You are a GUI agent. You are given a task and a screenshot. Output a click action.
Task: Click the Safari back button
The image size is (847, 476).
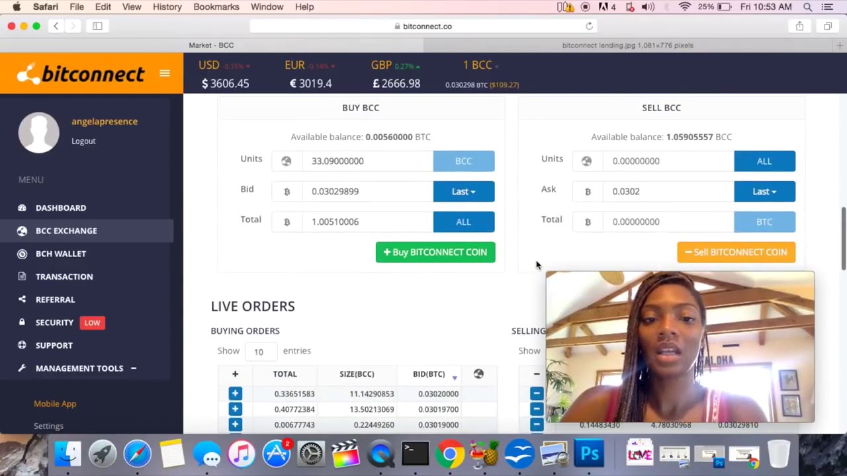[x=56, y=26]
